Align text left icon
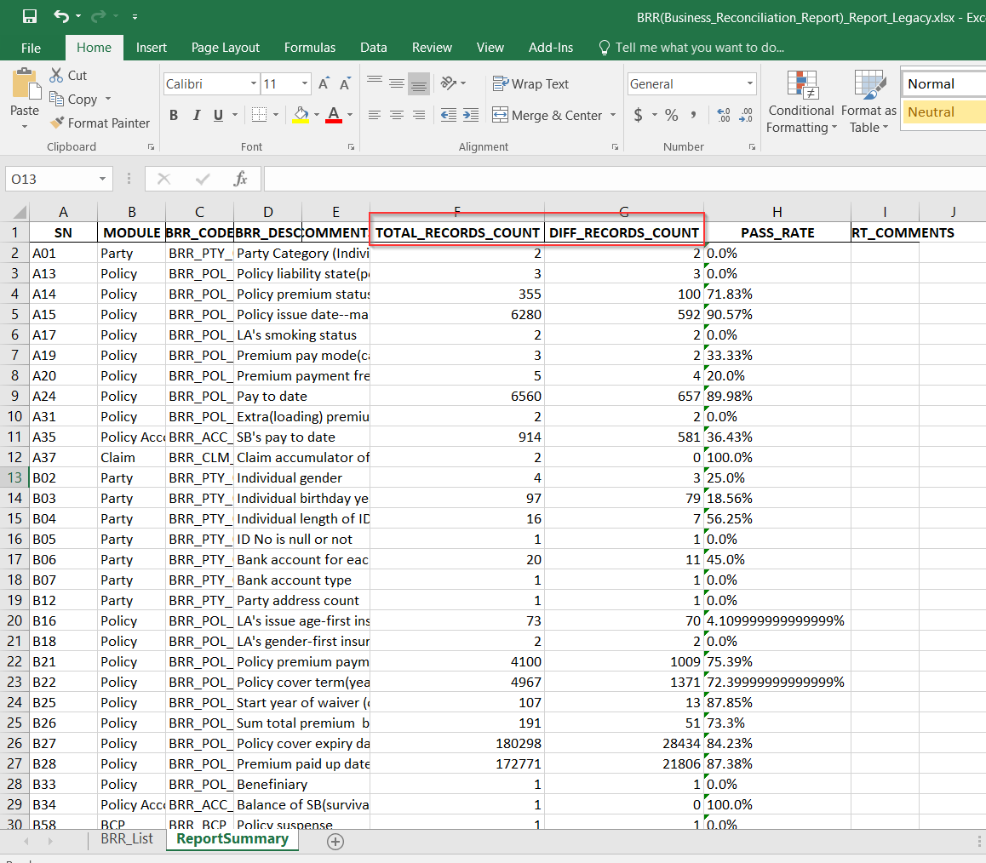The image size is (986, 863). pyautogui.click(x=375, y=114)
